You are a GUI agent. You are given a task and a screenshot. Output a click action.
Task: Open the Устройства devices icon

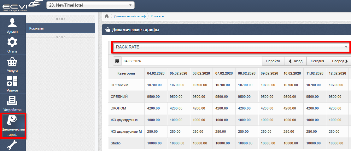(13, 103)
